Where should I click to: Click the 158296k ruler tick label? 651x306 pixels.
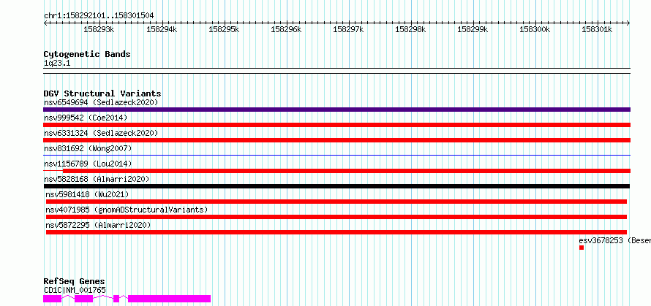(286, 29)
